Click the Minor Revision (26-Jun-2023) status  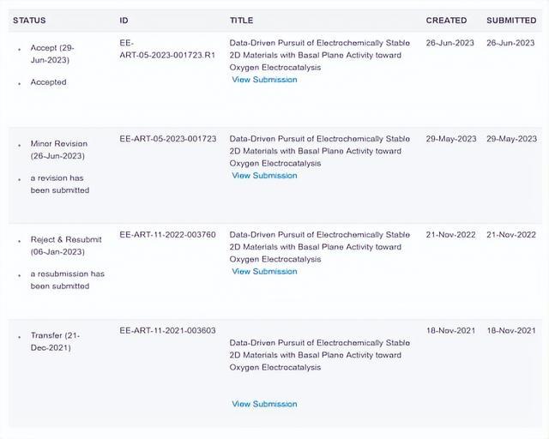[x=58, y=150]
